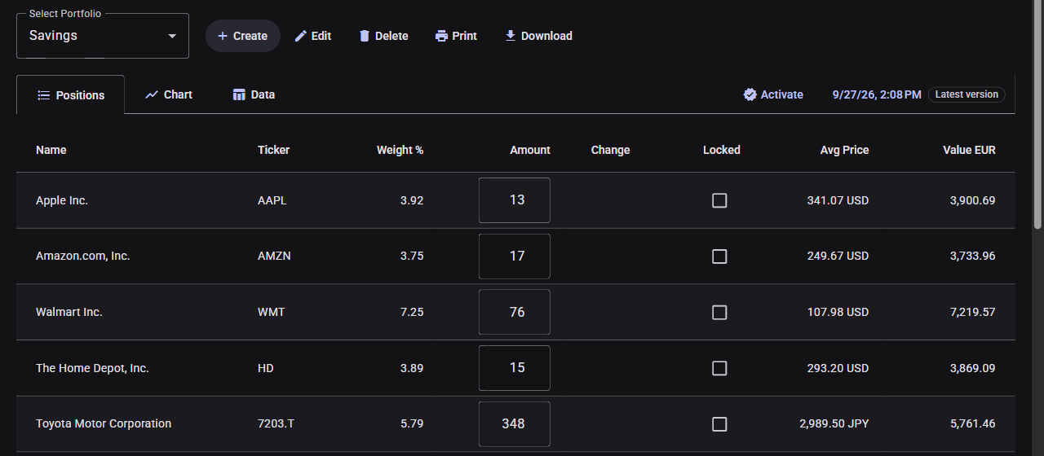Open the Select Portfolio dropdown showing Savings
1044x456 pixels.
[103, 36]
